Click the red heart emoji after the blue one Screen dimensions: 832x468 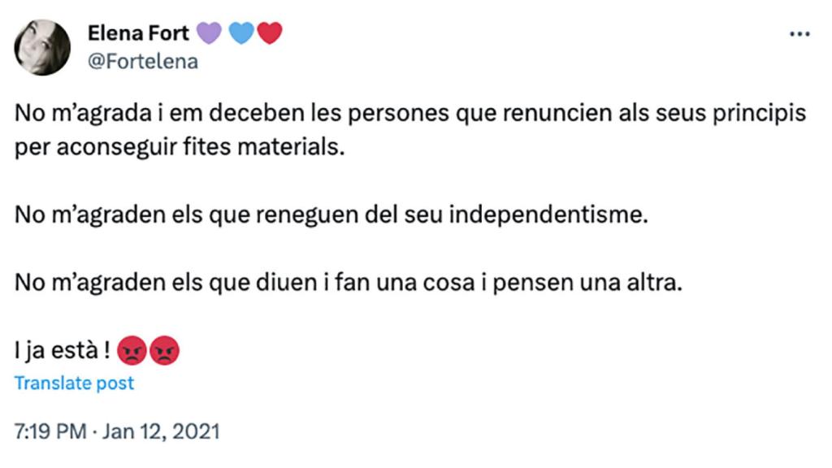coord(269,33)
